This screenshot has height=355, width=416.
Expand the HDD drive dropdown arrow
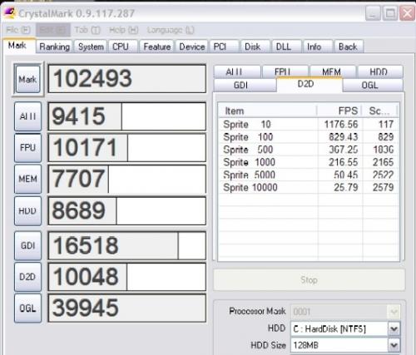[394, 329]
